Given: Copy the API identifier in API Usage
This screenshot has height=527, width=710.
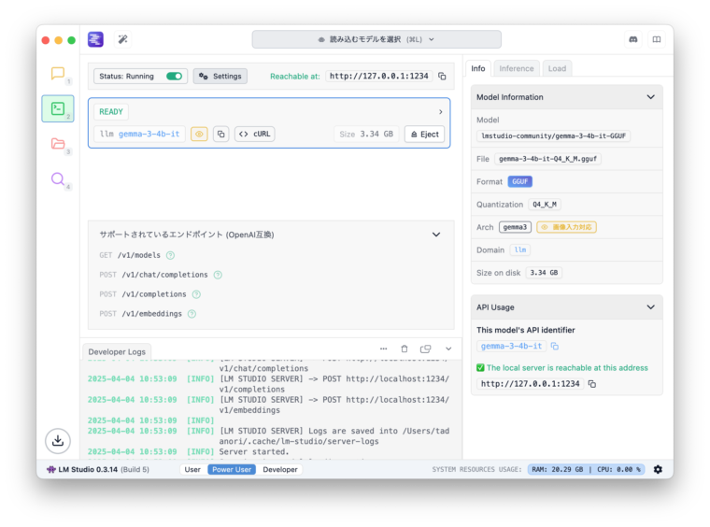Looking at the screenshot, I should click(x=555, y=347).
